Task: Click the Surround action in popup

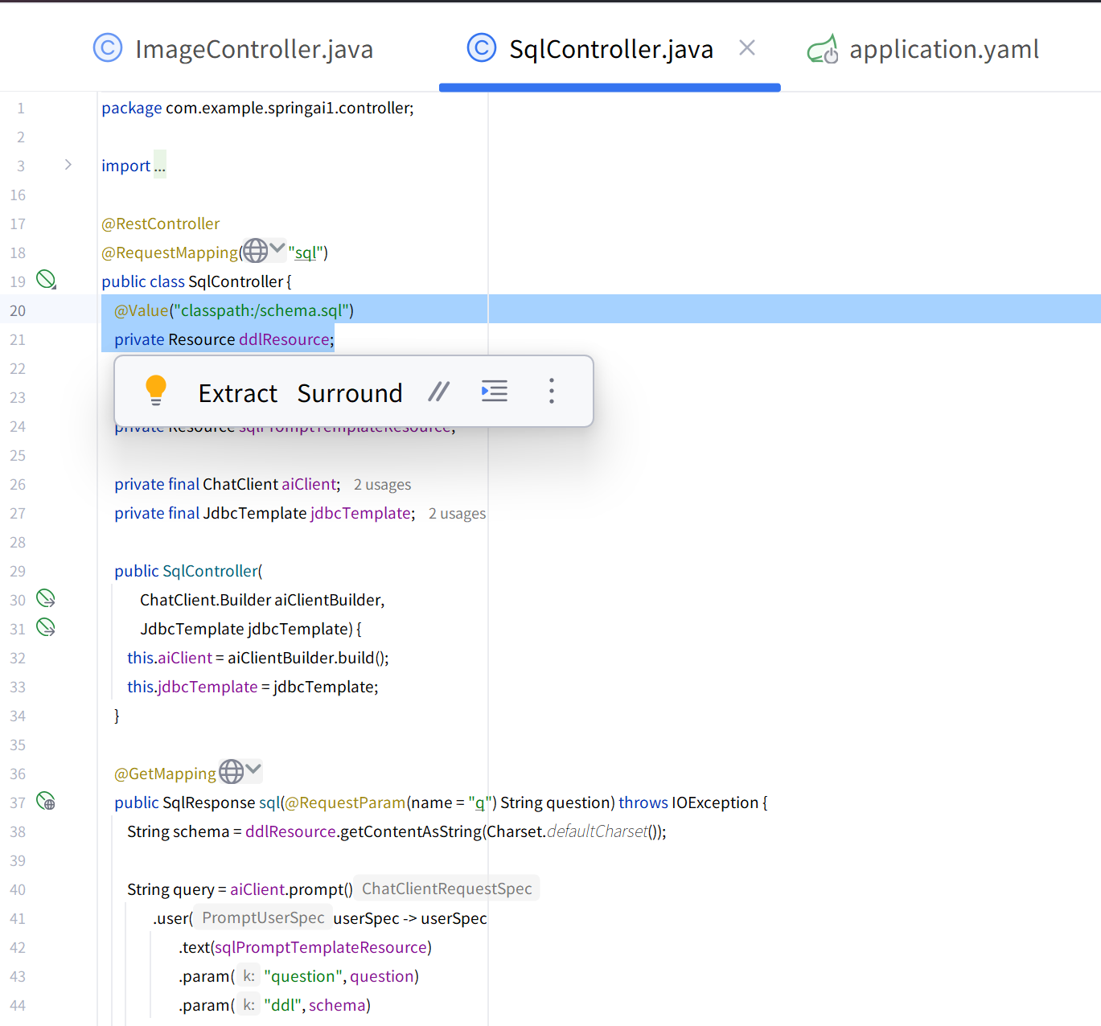Action: [350, 393]
